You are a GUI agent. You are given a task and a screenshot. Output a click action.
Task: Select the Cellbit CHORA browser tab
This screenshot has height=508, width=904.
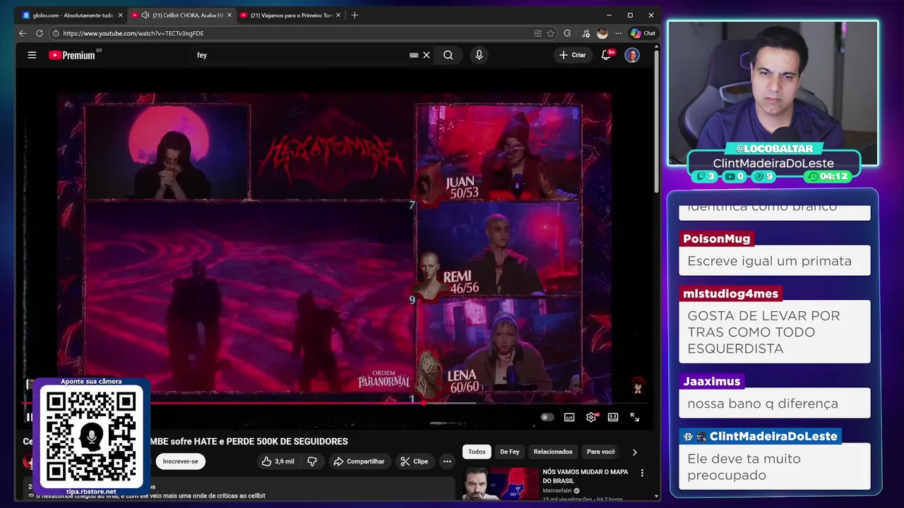pyautogui.click(x=182, y=15)
